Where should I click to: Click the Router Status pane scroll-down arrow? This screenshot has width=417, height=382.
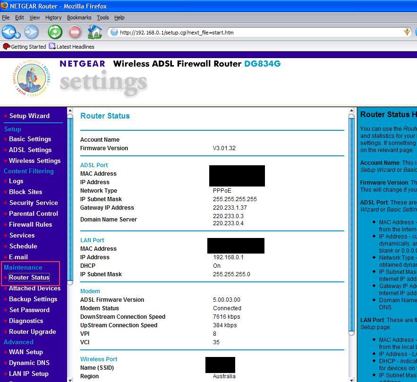[x=351, y=380]
